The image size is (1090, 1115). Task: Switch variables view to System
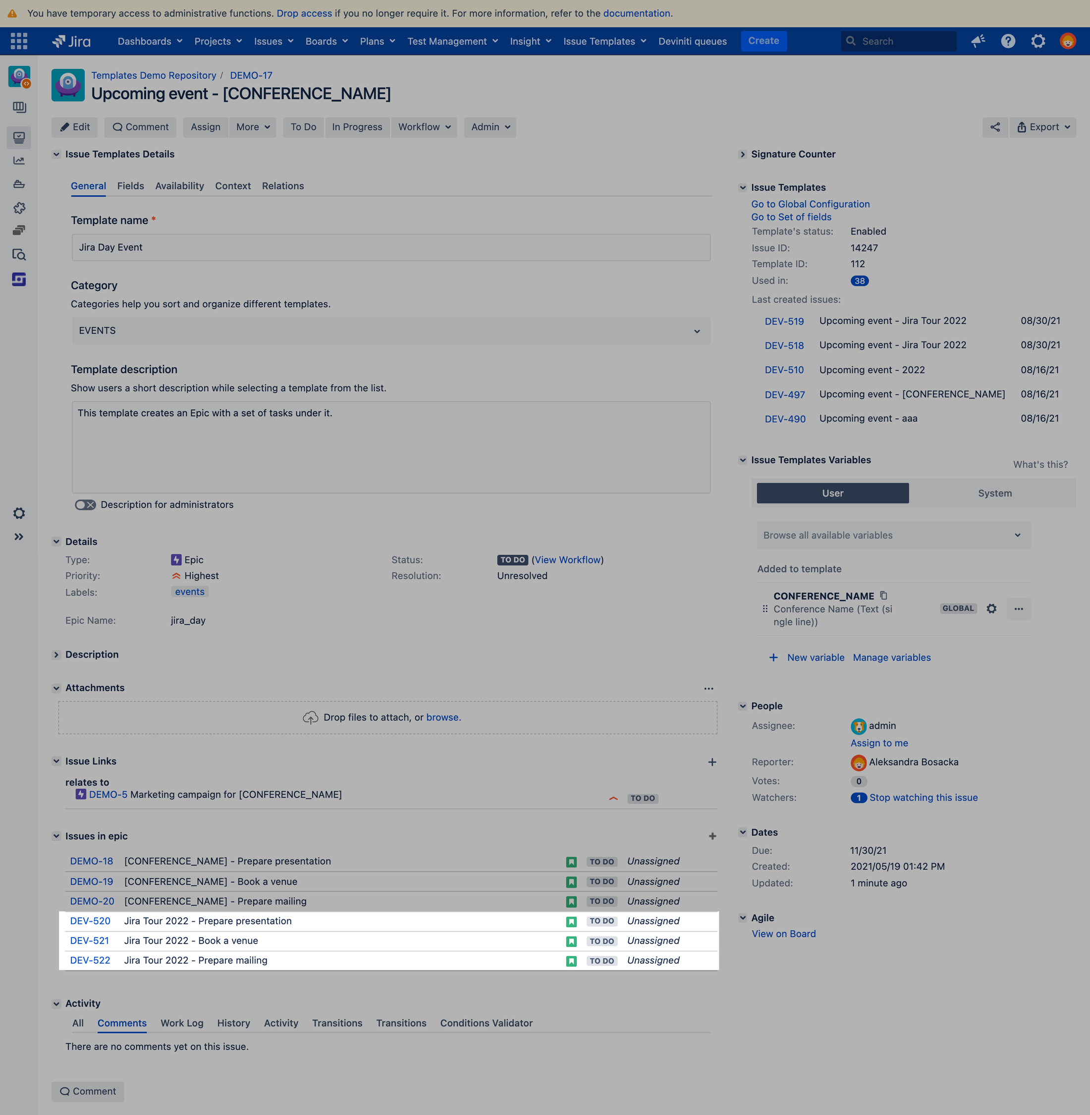994,493
